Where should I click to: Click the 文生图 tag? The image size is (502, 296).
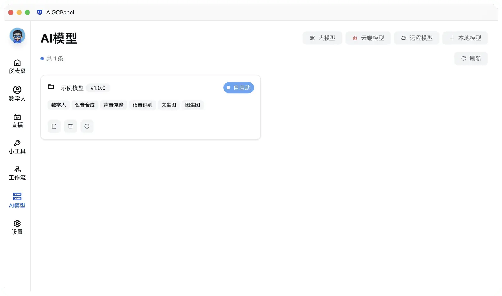pos(169,105)
